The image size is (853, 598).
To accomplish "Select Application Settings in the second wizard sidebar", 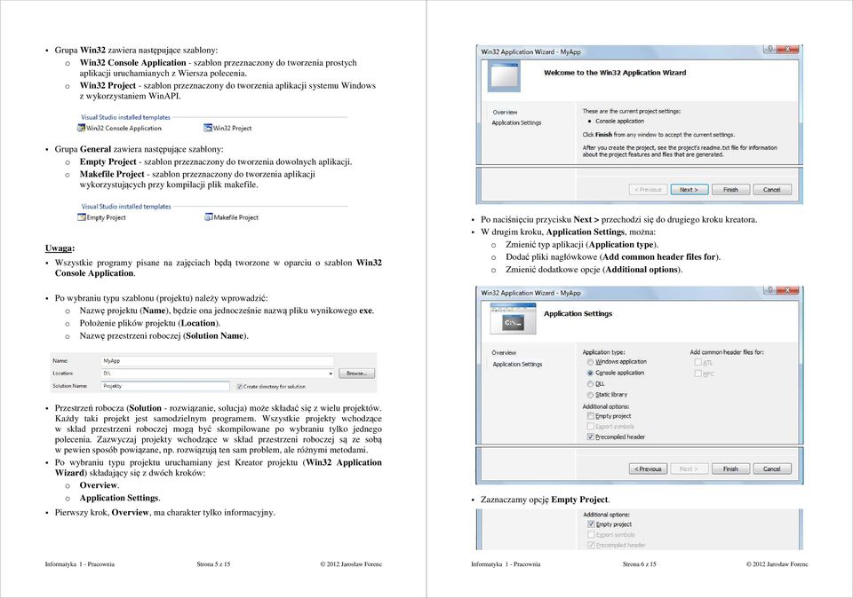I will (517, 365).
